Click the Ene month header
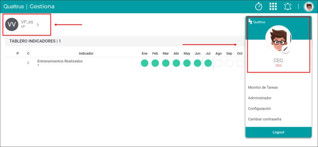 tap(145, 53)
